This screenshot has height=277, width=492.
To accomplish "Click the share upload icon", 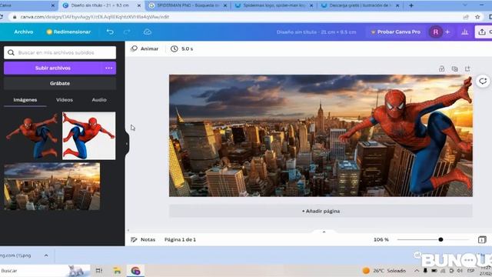I will point(482,32).
